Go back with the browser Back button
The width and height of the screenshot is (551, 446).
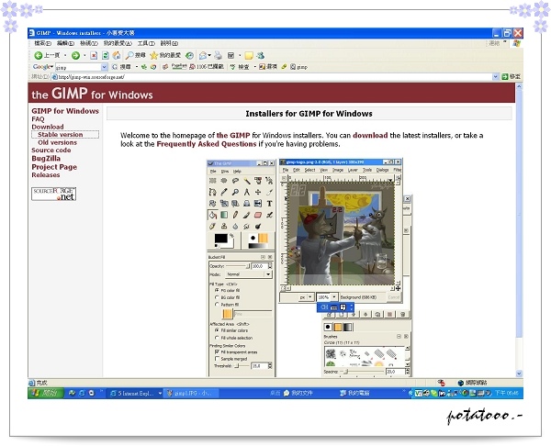click(47, 55)
